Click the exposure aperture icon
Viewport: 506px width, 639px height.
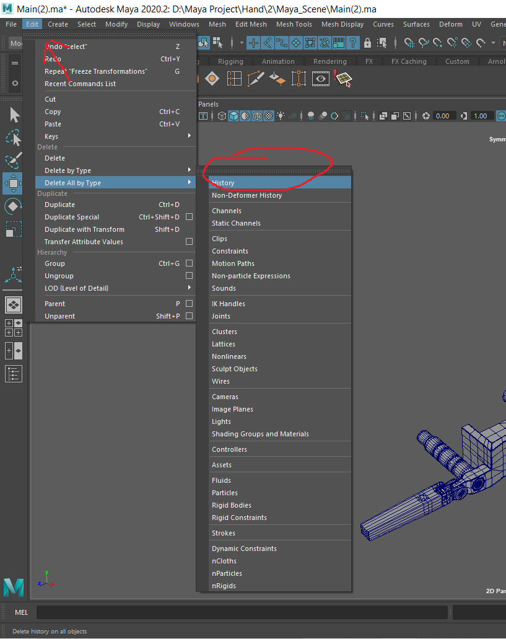coord(426,116)
